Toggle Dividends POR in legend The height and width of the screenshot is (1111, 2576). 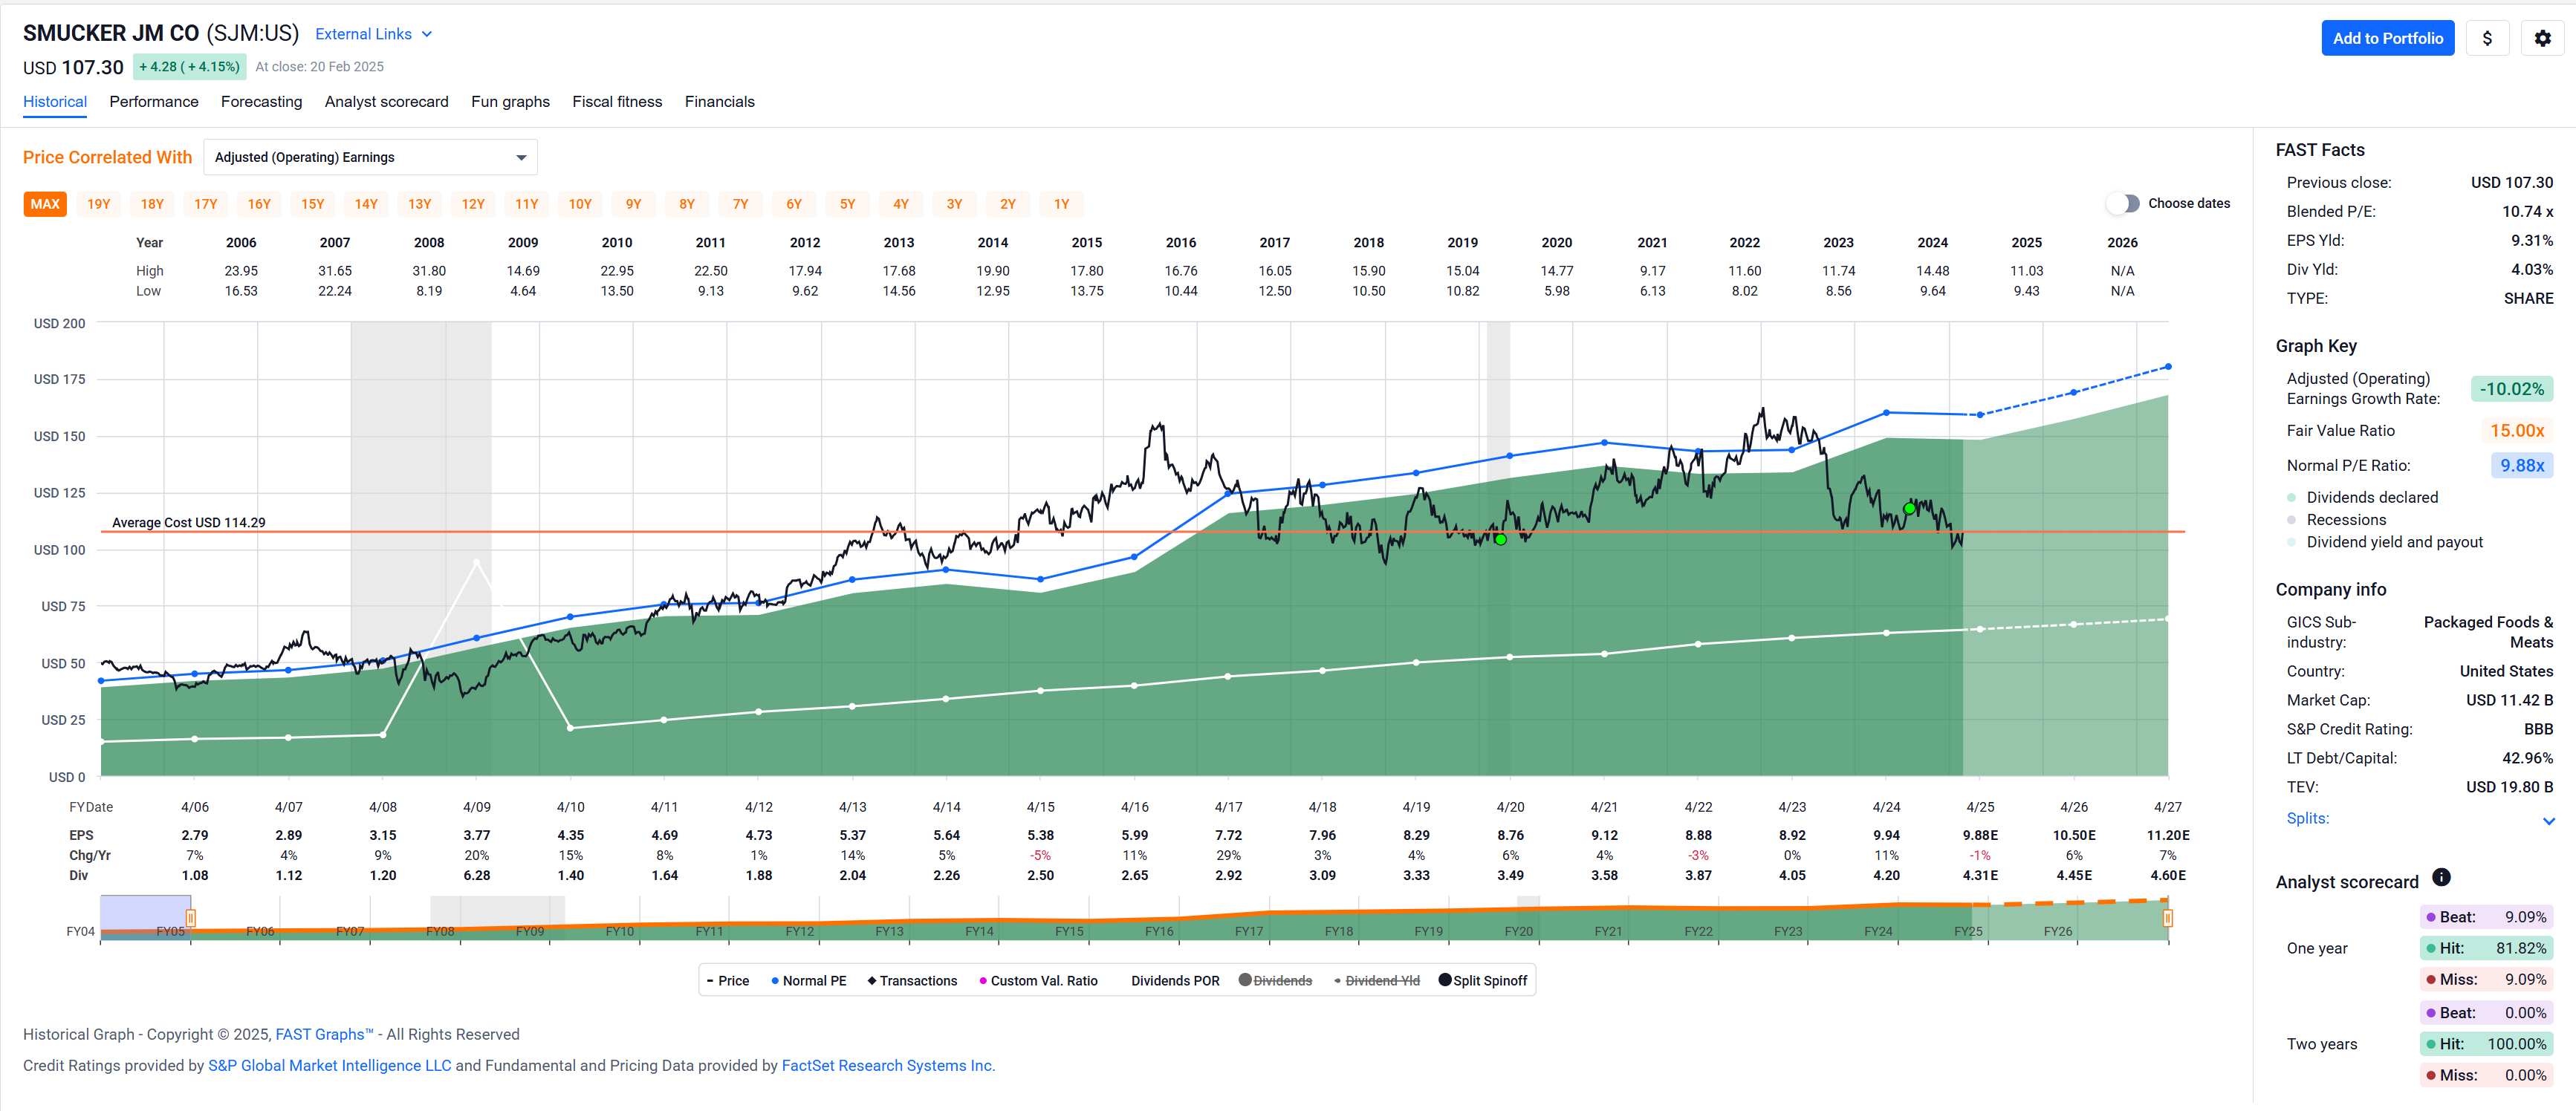point(1175,980)
